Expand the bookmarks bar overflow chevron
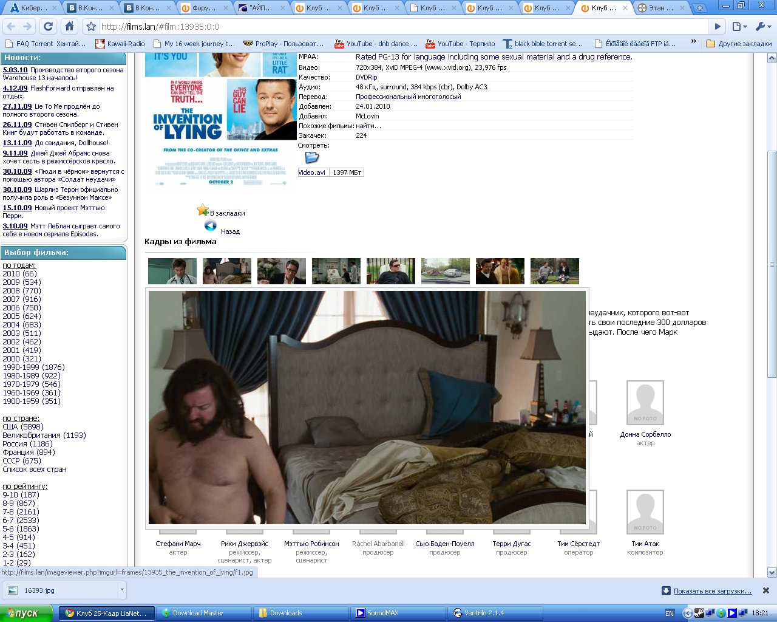 693,42
